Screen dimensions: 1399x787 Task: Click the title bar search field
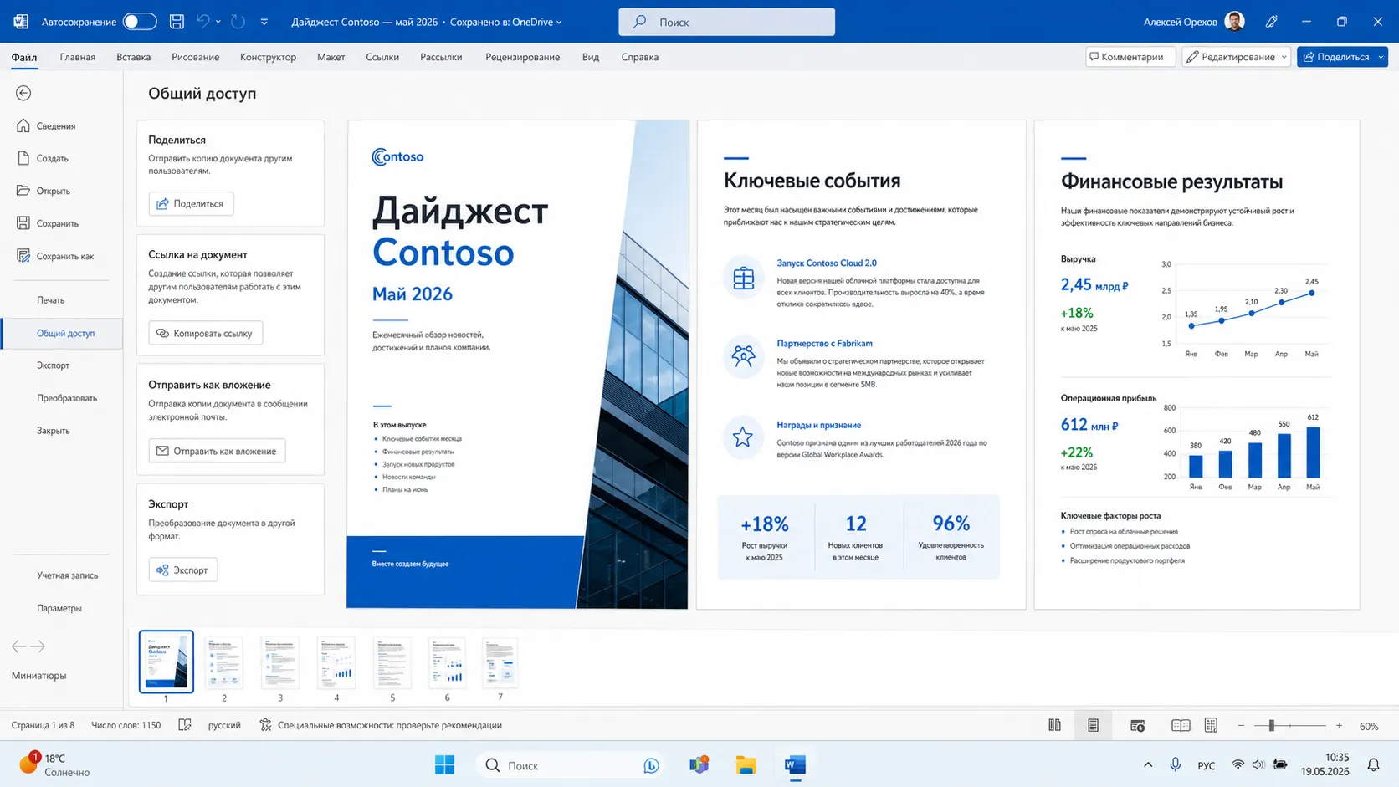(726, 22)
